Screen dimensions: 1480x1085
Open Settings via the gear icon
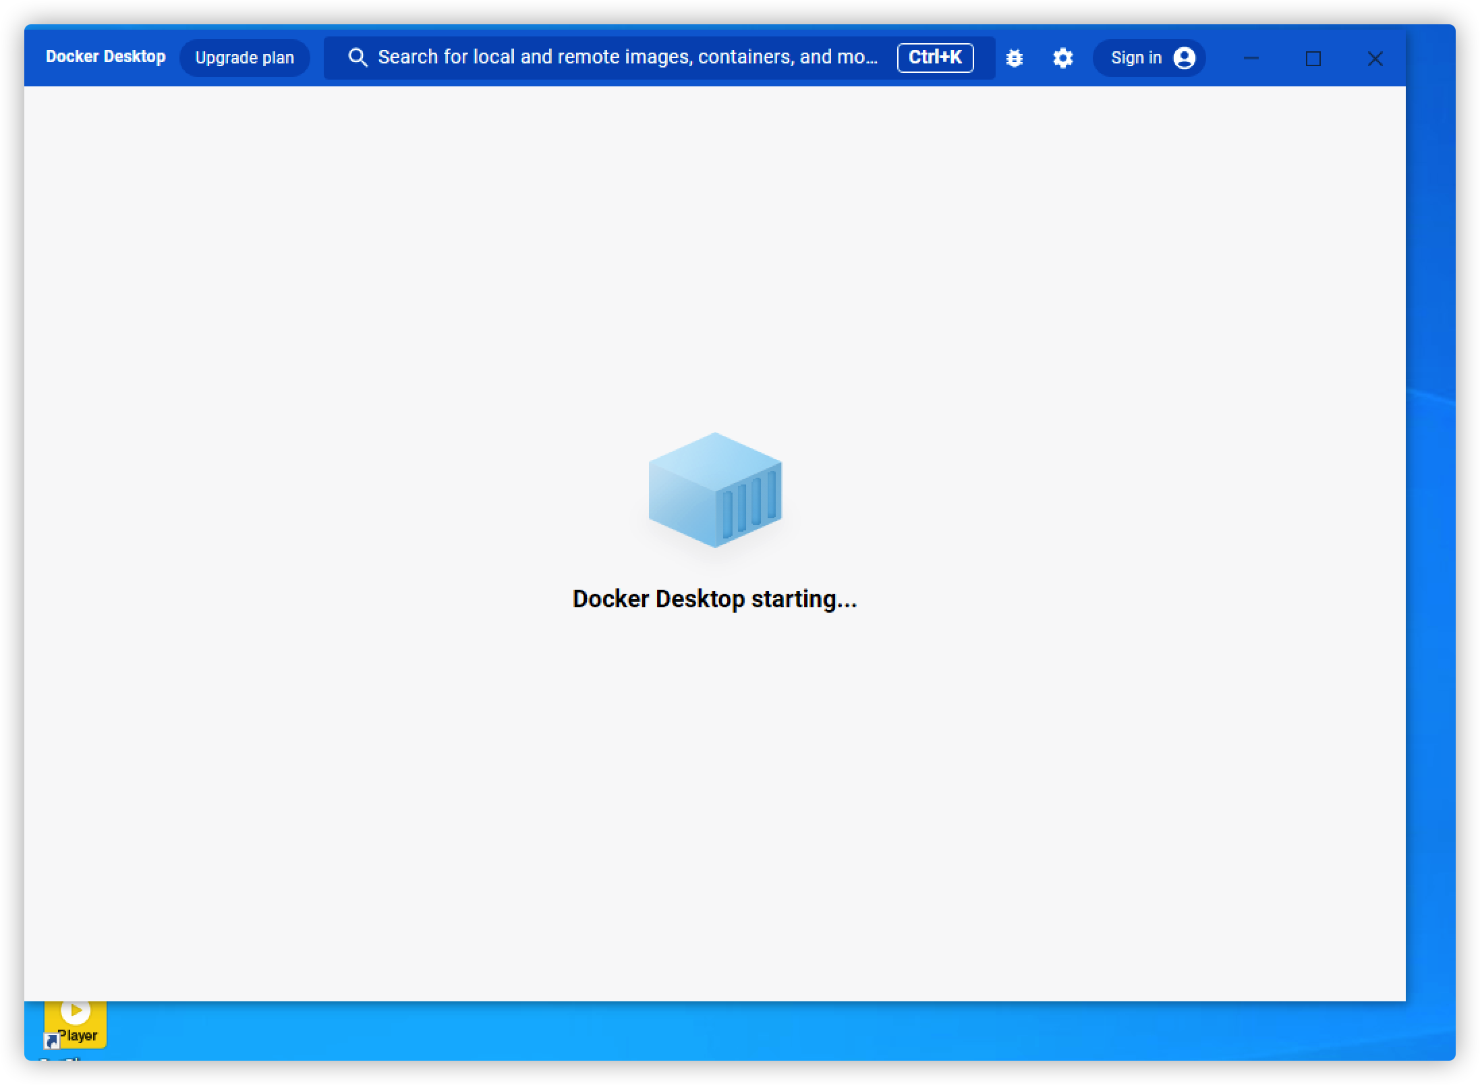coord(1062,58)
